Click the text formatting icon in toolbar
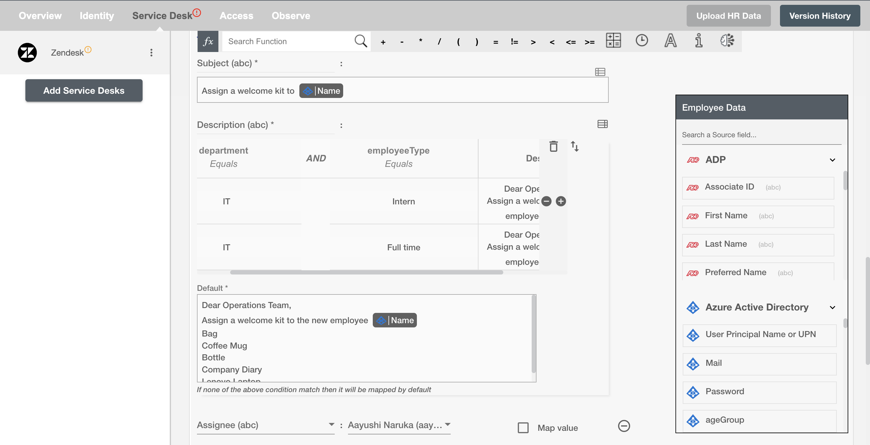 point(671,40)
